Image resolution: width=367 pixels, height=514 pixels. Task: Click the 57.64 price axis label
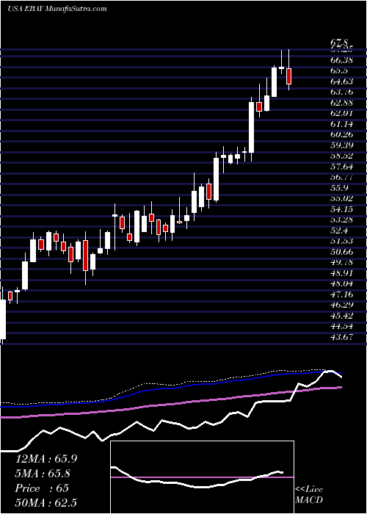342,167
